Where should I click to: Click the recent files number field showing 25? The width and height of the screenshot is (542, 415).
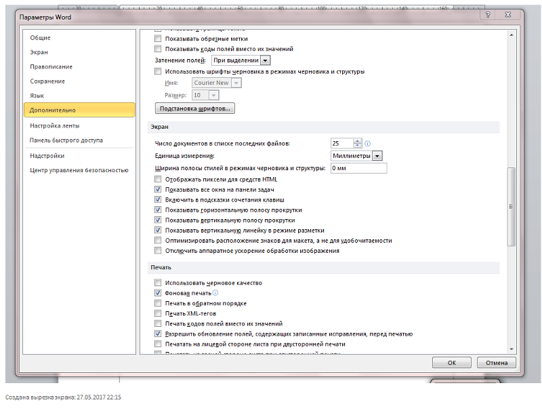click(342, 143)
